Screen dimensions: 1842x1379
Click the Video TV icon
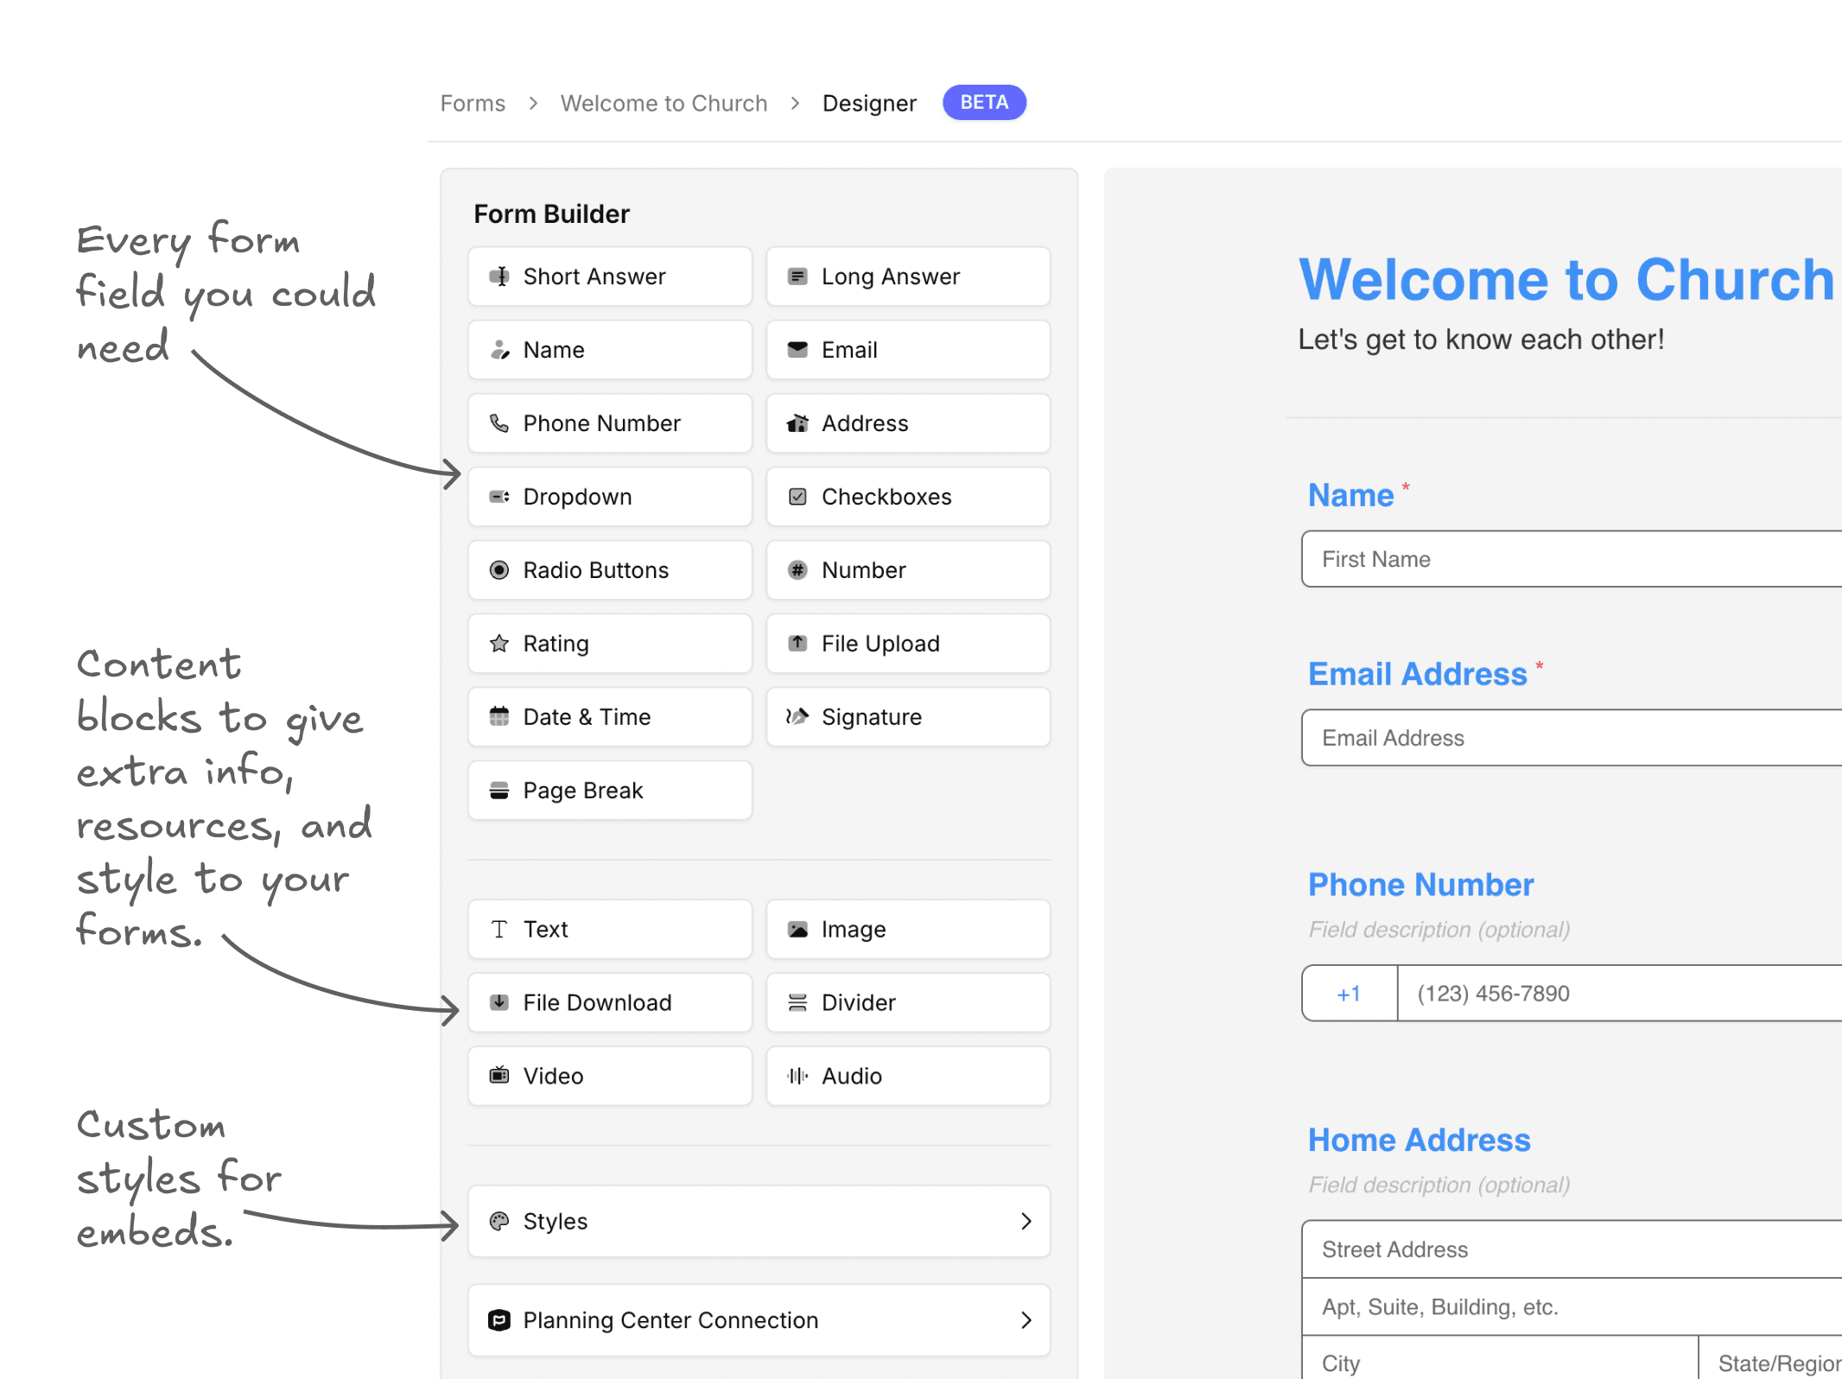click(499, 1076)
